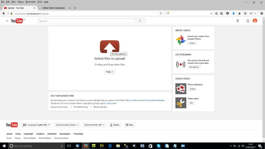Open the View menu
The height and width of the screenshot is (149, 265).
tap(13, 2)
